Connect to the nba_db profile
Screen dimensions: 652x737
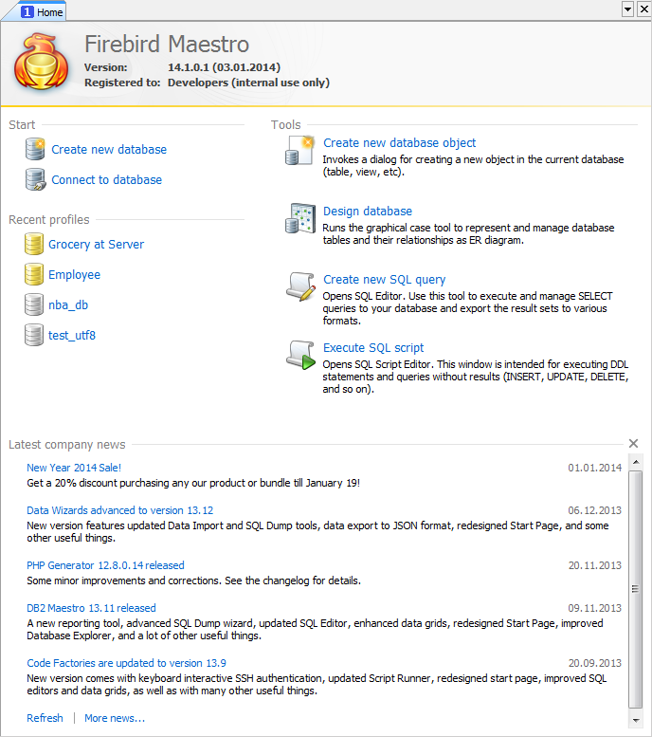68,305
